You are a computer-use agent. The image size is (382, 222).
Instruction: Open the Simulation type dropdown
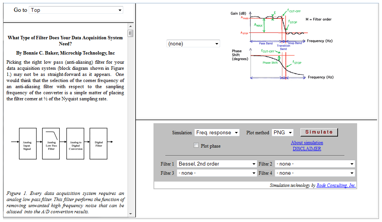pos(217,133)
